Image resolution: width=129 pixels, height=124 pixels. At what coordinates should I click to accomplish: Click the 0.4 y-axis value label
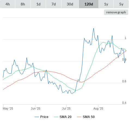click(x=124, y=103)
